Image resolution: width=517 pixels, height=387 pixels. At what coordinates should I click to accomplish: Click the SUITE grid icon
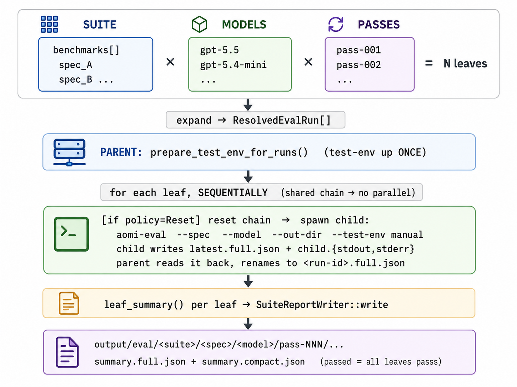(49, 24)
